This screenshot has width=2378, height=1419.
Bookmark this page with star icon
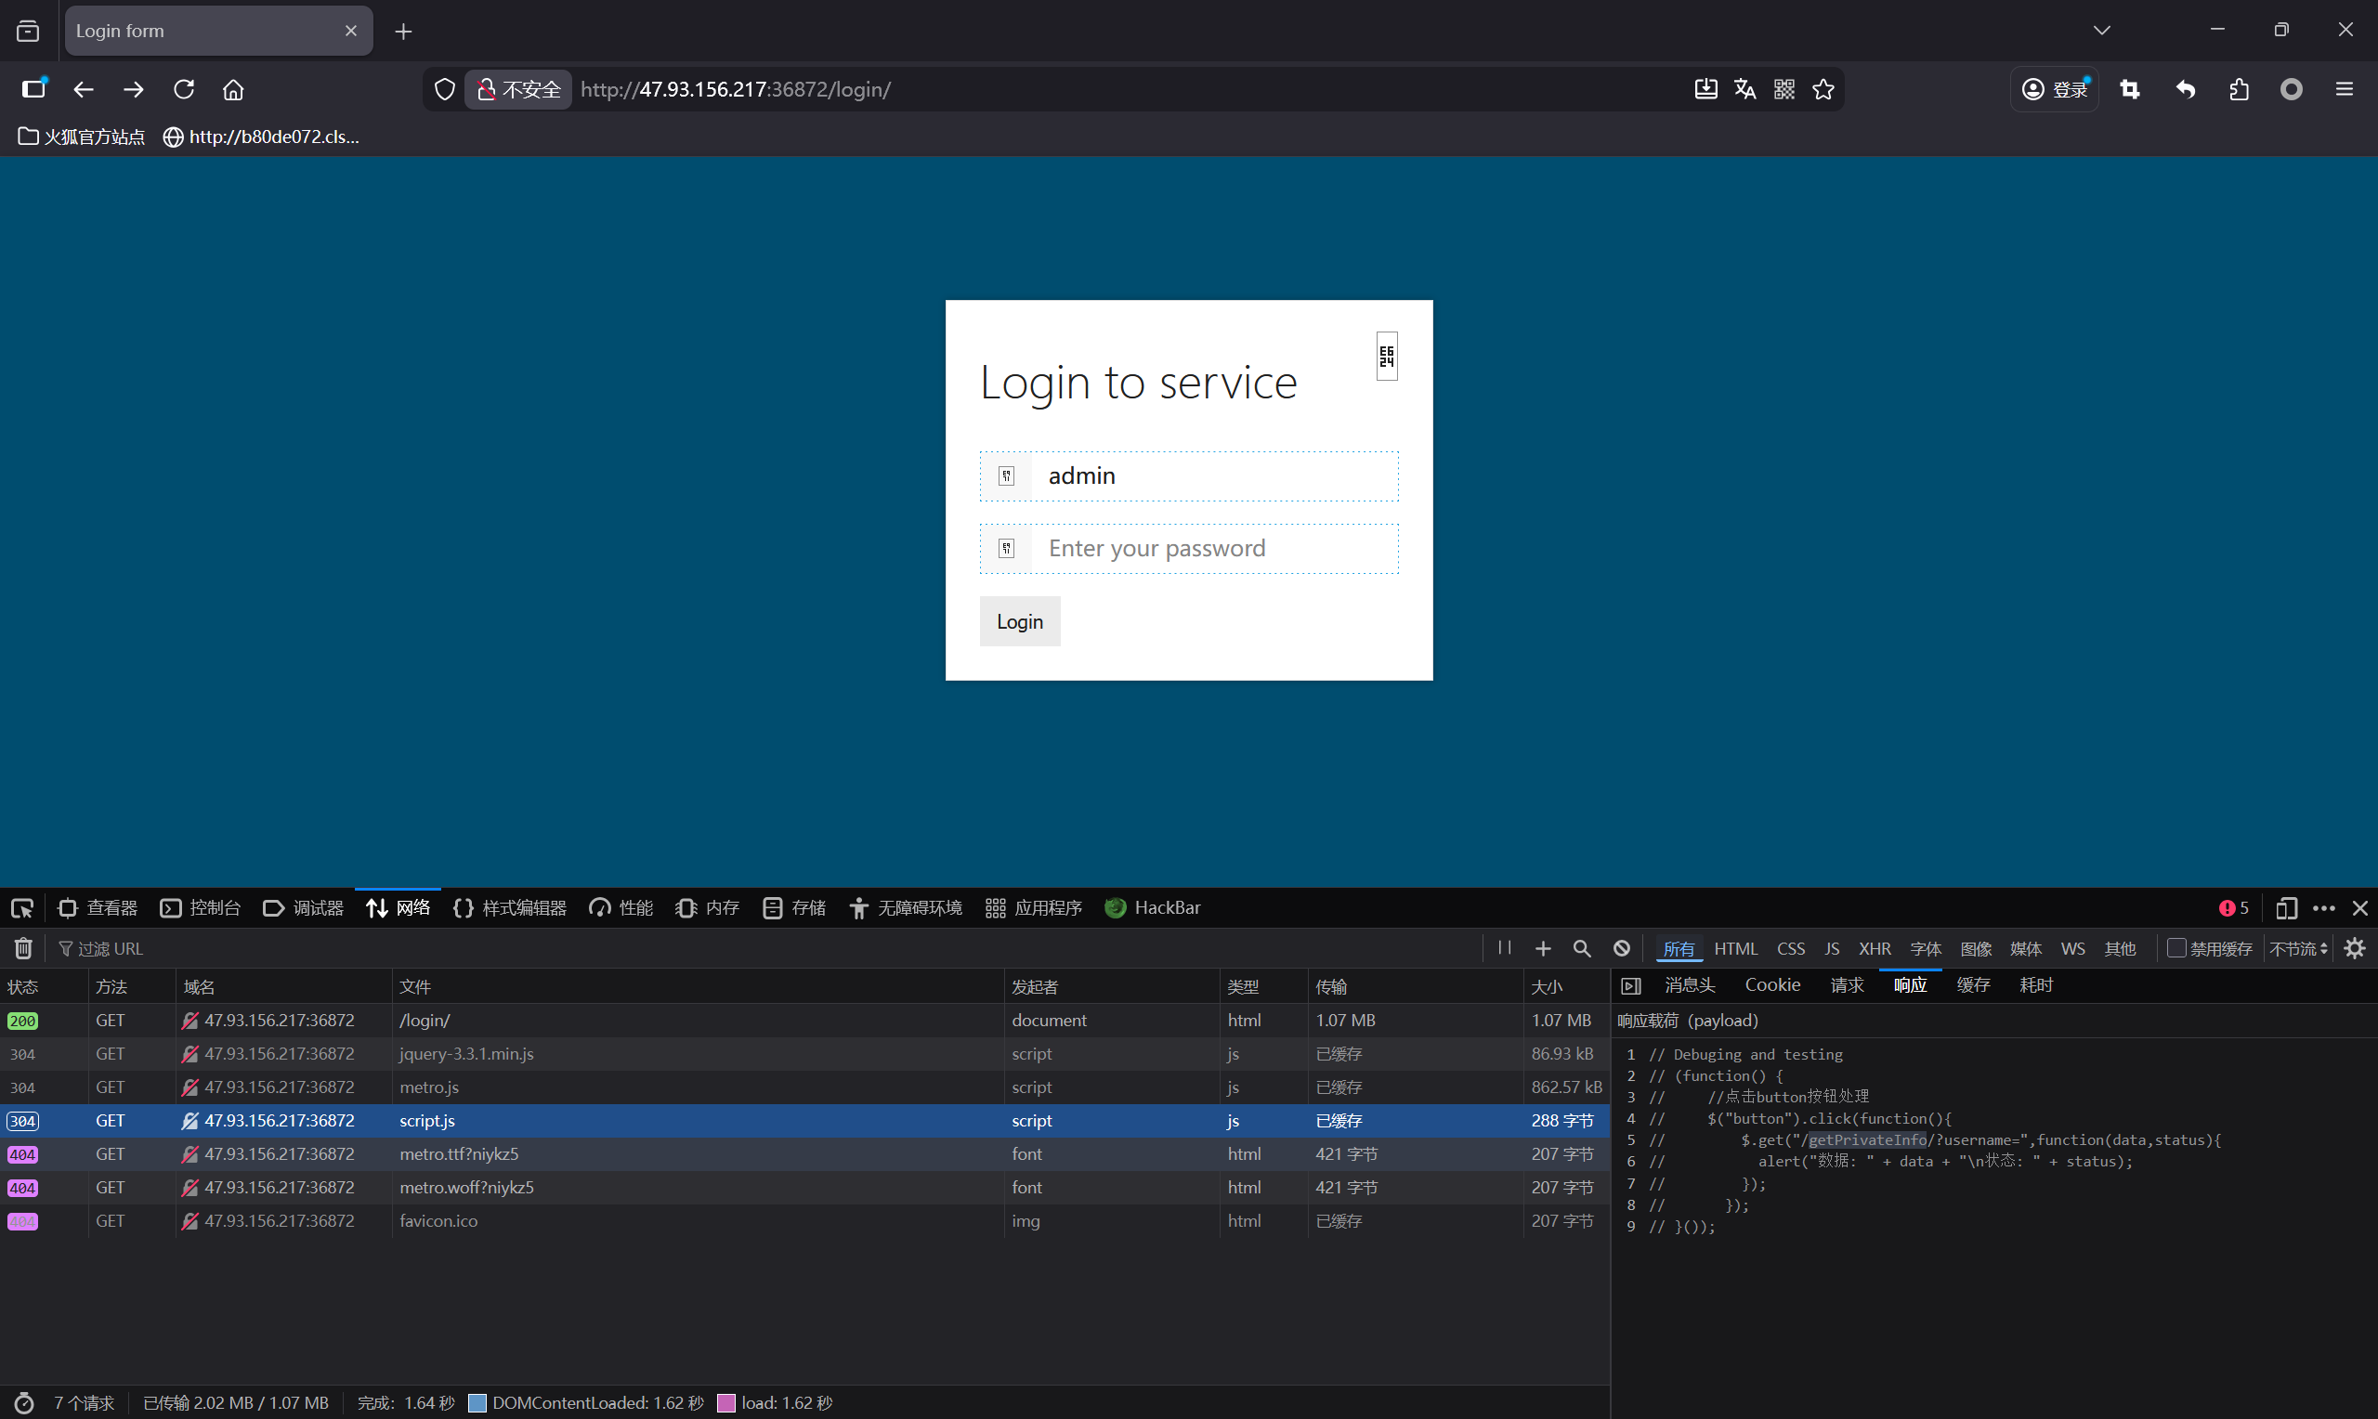coord(1823,90)
